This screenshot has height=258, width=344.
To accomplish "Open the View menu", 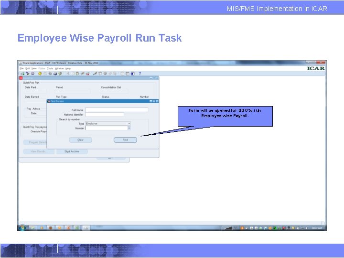I will 34,69.
